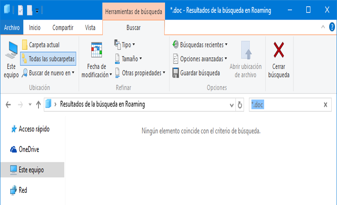
Task: Click Cerrar búsqueda red X button
Action: pyautogui.click(x=279, y=59)
